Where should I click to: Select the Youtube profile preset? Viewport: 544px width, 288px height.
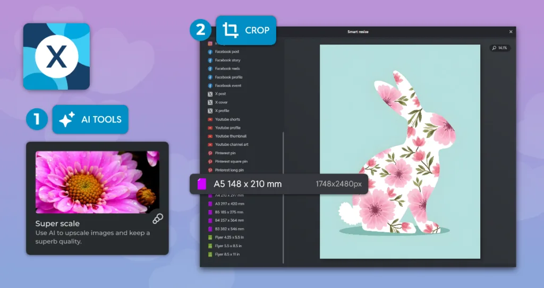pyautogui.click(x=227, y=128)
